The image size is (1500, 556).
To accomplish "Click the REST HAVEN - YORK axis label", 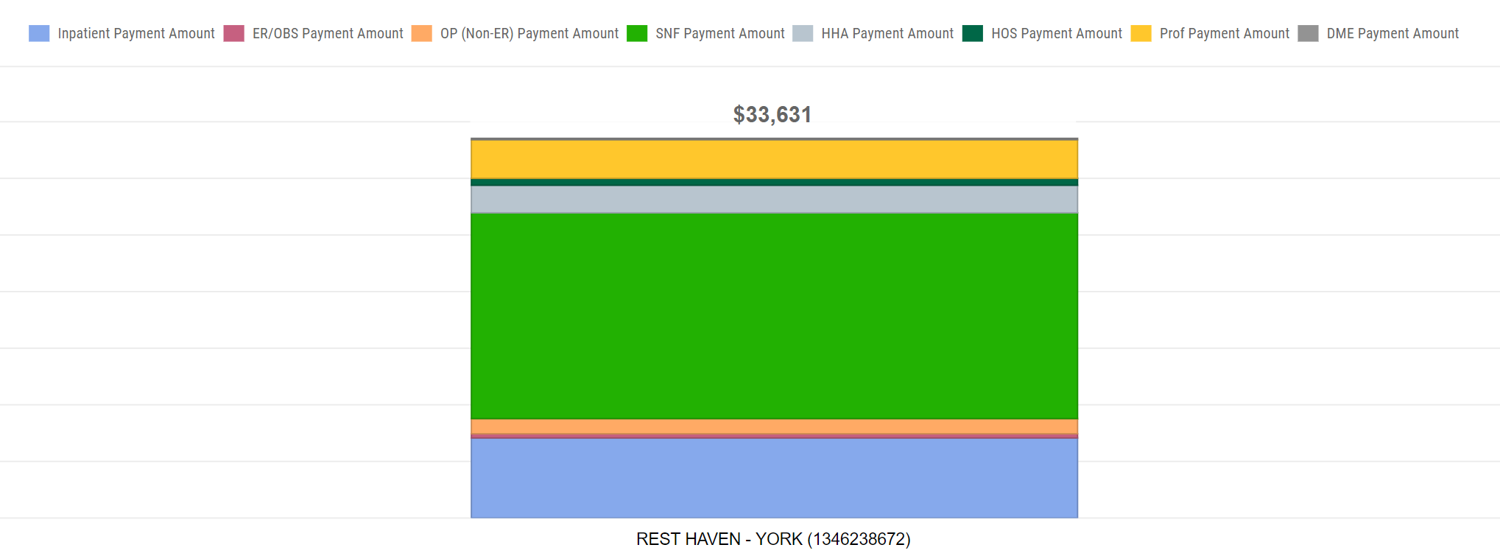I will (x=773, y=539).
